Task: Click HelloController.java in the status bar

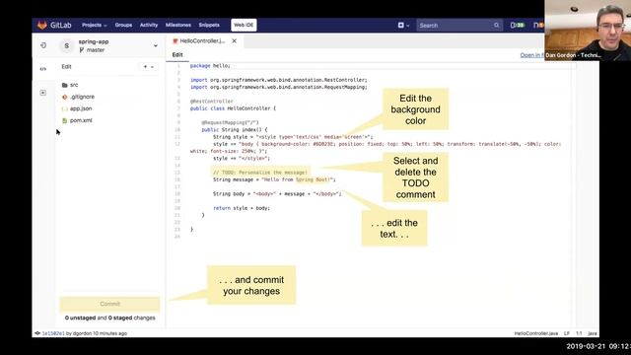Action: click(x=536, y=333)
